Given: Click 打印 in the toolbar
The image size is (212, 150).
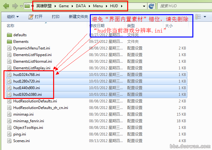Looking at the screenshot, I should [56, 17].
